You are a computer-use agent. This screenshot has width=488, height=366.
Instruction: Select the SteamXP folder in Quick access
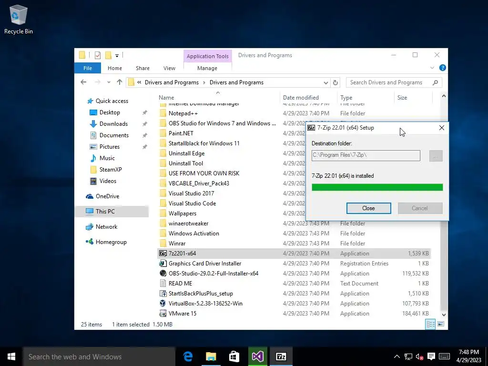111,170
